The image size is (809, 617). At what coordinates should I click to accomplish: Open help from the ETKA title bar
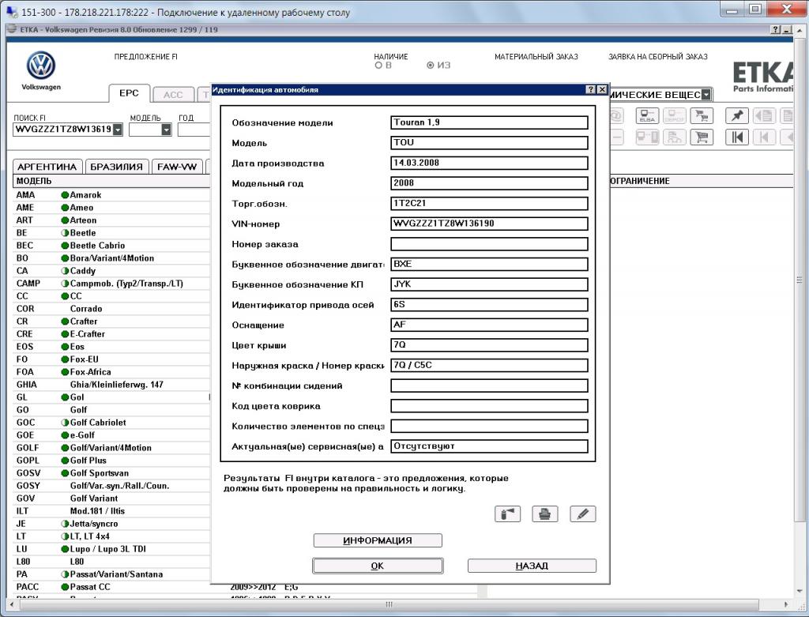[776, 30]
